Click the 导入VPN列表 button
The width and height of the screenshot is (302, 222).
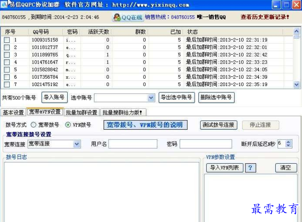pos(225,168)
